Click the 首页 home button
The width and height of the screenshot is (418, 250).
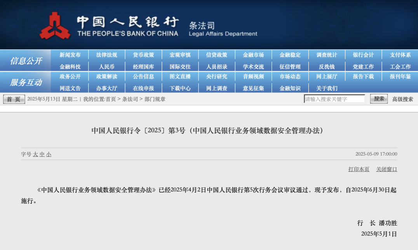coord(14,99)
